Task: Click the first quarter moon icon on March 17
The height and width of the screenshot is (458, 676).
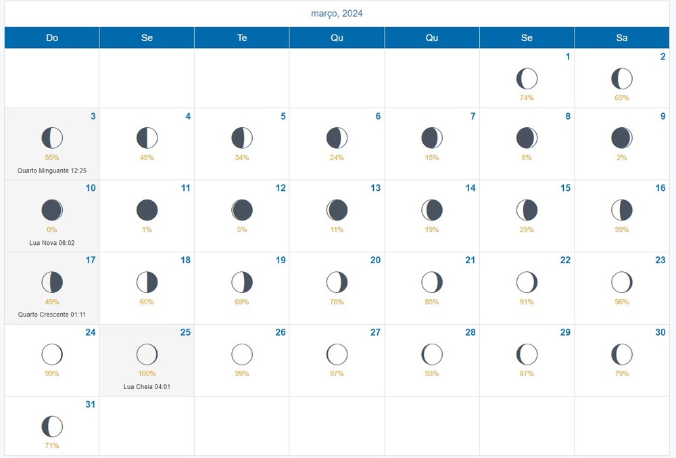Action: click(52, 281)
